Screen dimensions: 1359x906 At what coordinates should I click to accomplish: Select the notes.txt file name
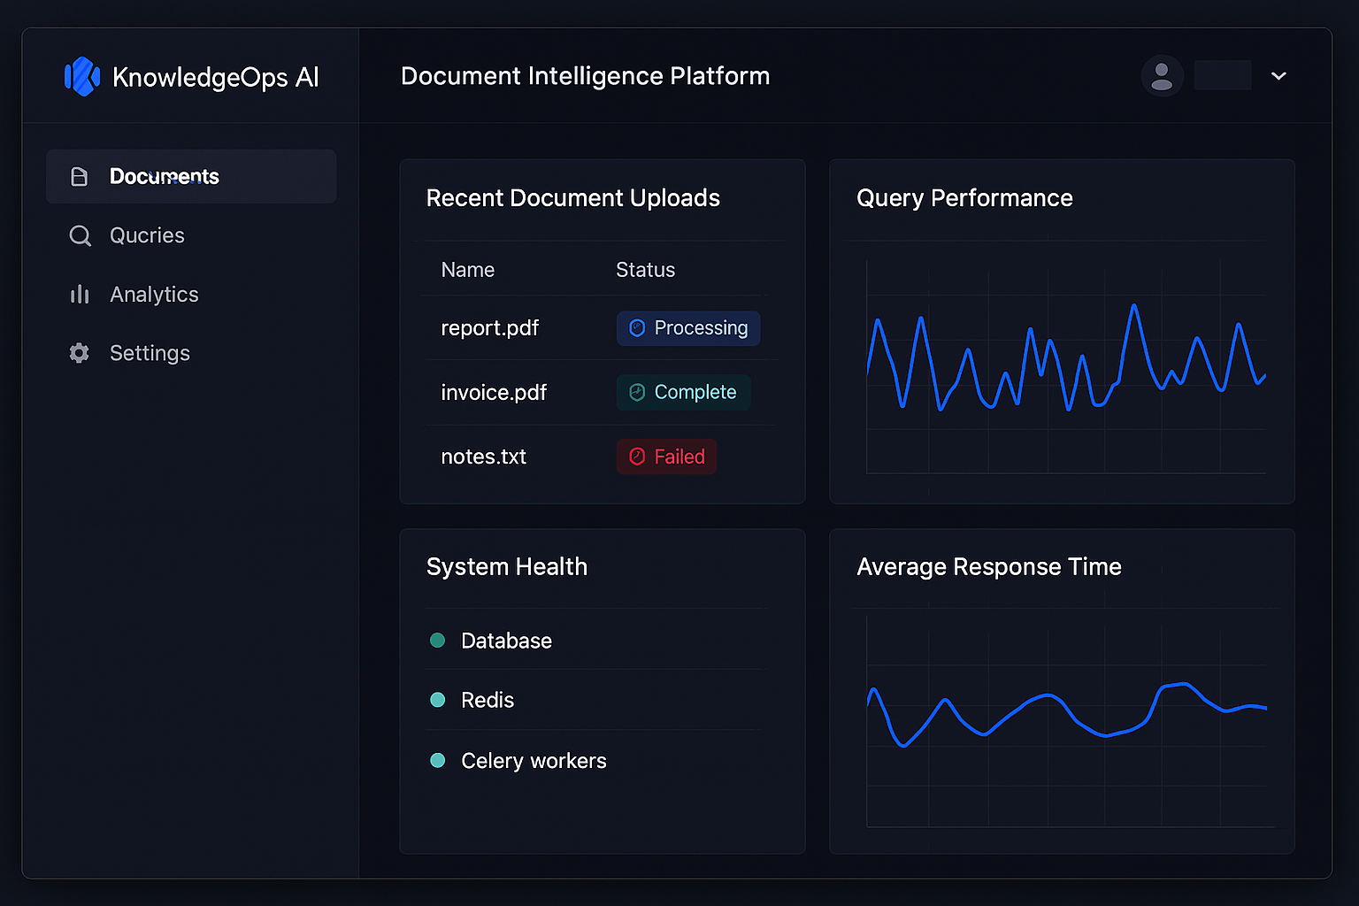coord(483,457)
